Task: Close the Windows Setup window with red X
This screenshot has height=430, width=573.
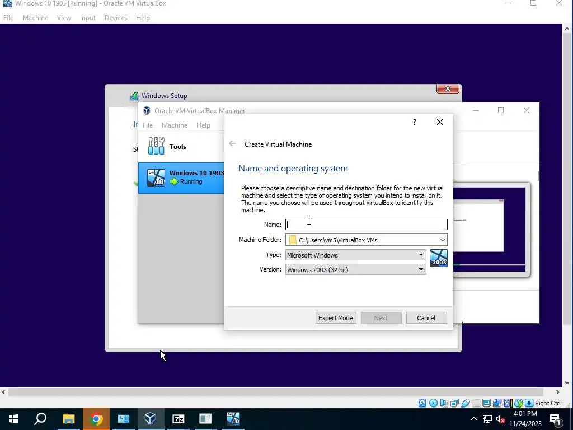Action: point(448,88)
